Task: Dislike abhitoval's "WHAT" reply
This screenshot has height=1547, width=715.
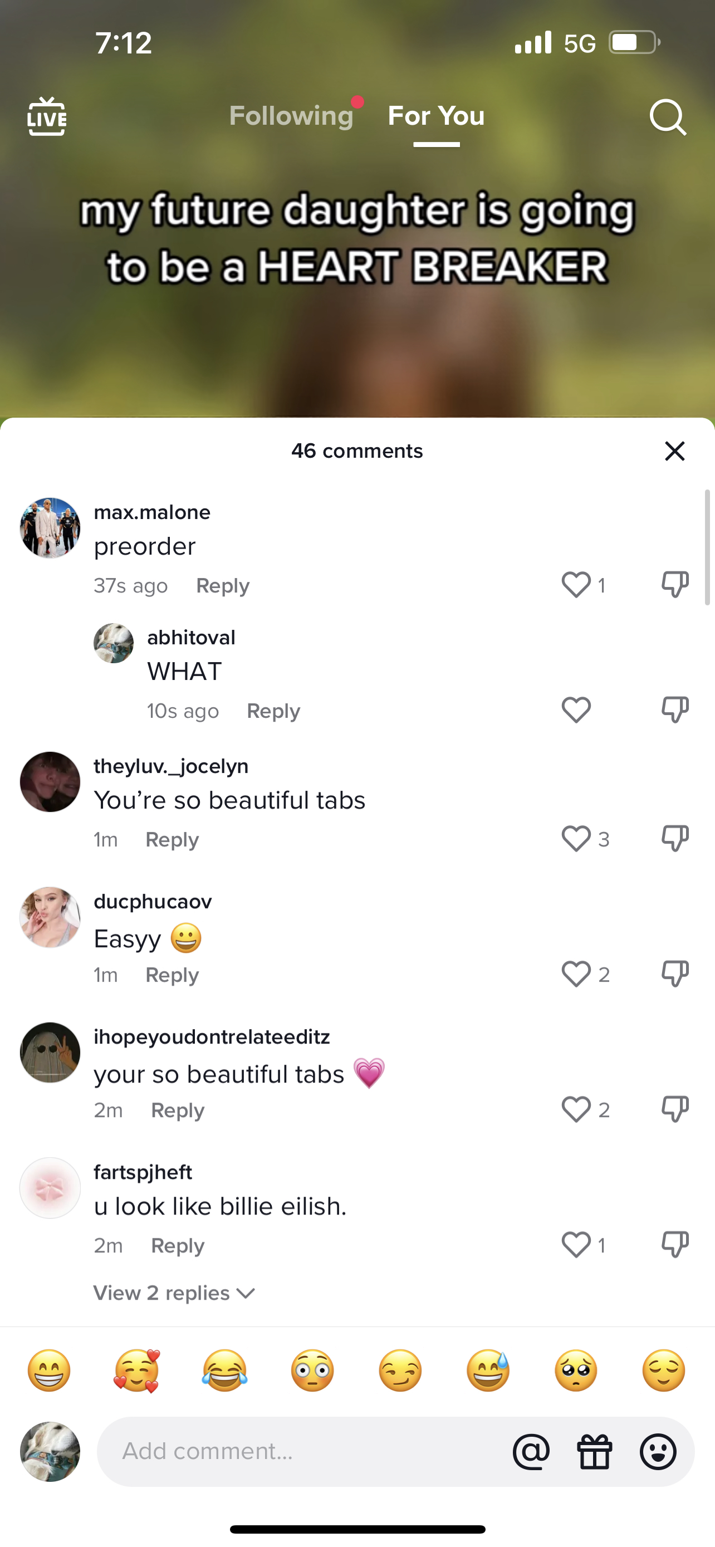Action: pos(675,710)
